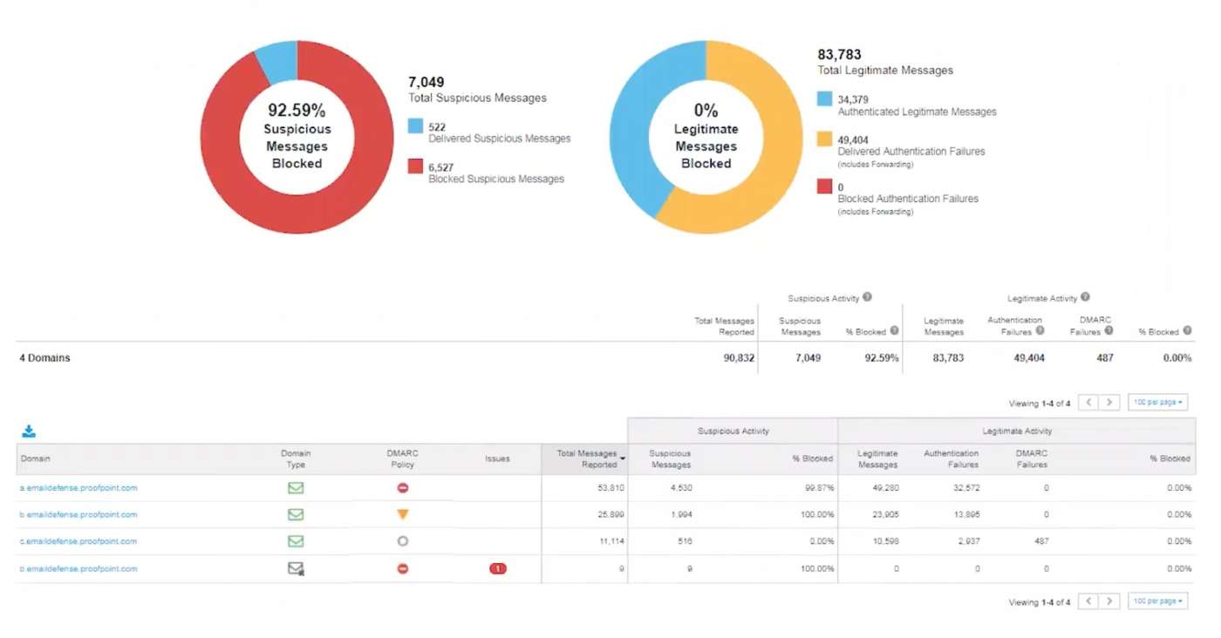Open the top '100 per page' dropdown
The image size is (1221, 638).
click(1158, 403)
